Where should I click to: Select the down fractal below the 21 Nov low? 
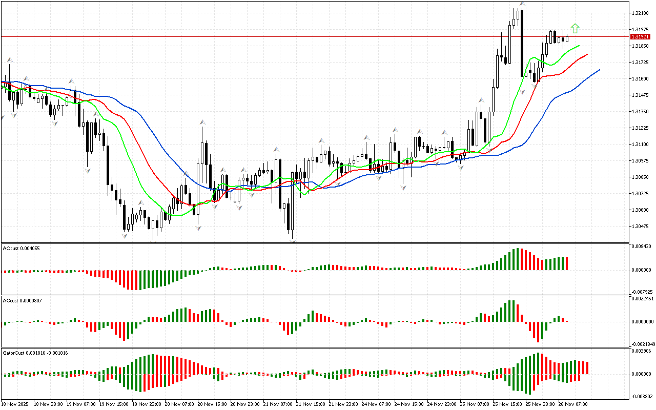click(292, 240)
